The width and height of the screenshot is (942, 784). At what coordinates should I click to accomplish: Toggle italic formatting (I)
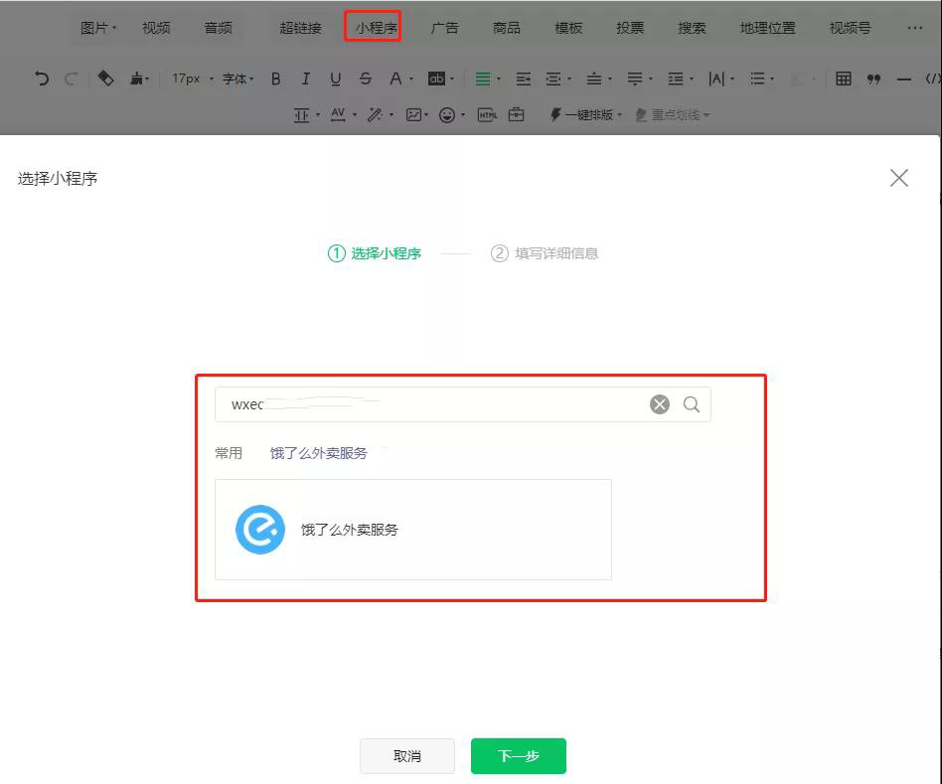point(306,78)
